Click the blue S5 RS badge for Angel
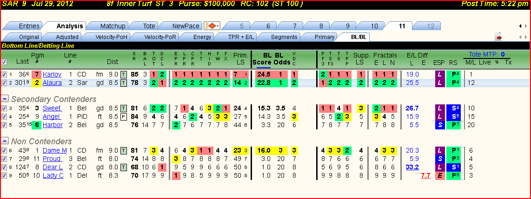Viewport: 531px width, 199px height. (453, 116)
